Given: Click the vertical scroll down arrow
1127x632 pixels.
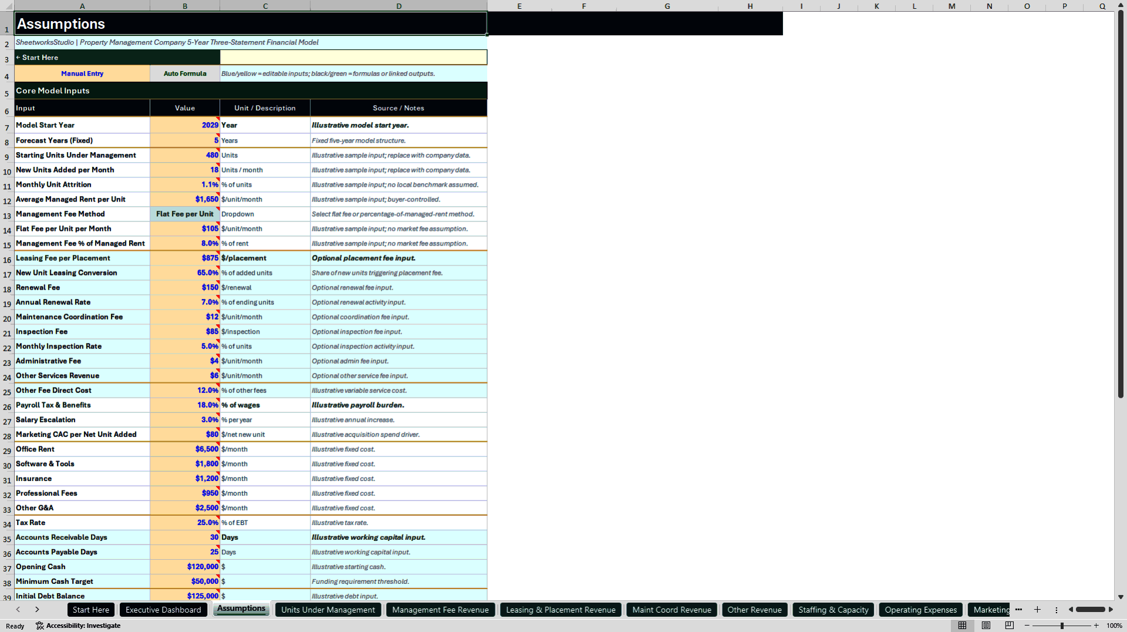Looking at the screenshot, I should coord(1121,597).
